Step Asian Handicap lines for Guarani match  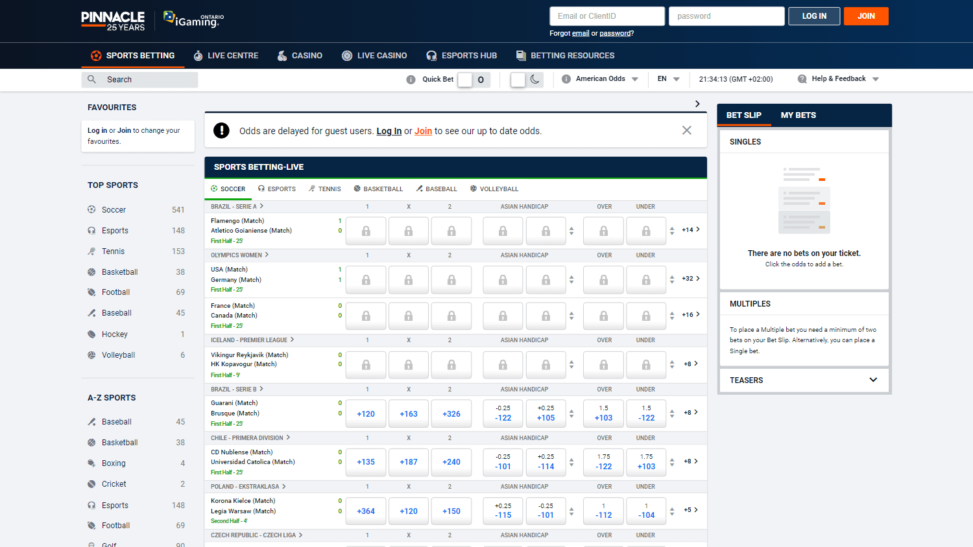pos(571,413)
